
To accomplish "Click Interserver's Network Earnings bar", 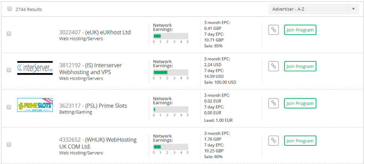I will [171, 72].
